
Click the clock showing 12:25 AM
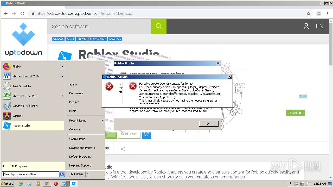click(x=320, y=184)
